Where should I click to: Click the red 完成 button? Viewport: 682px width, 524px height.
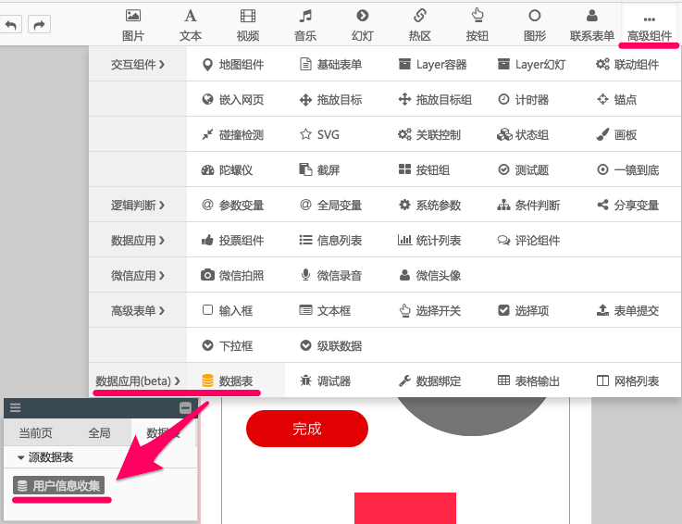pos(306,429)
